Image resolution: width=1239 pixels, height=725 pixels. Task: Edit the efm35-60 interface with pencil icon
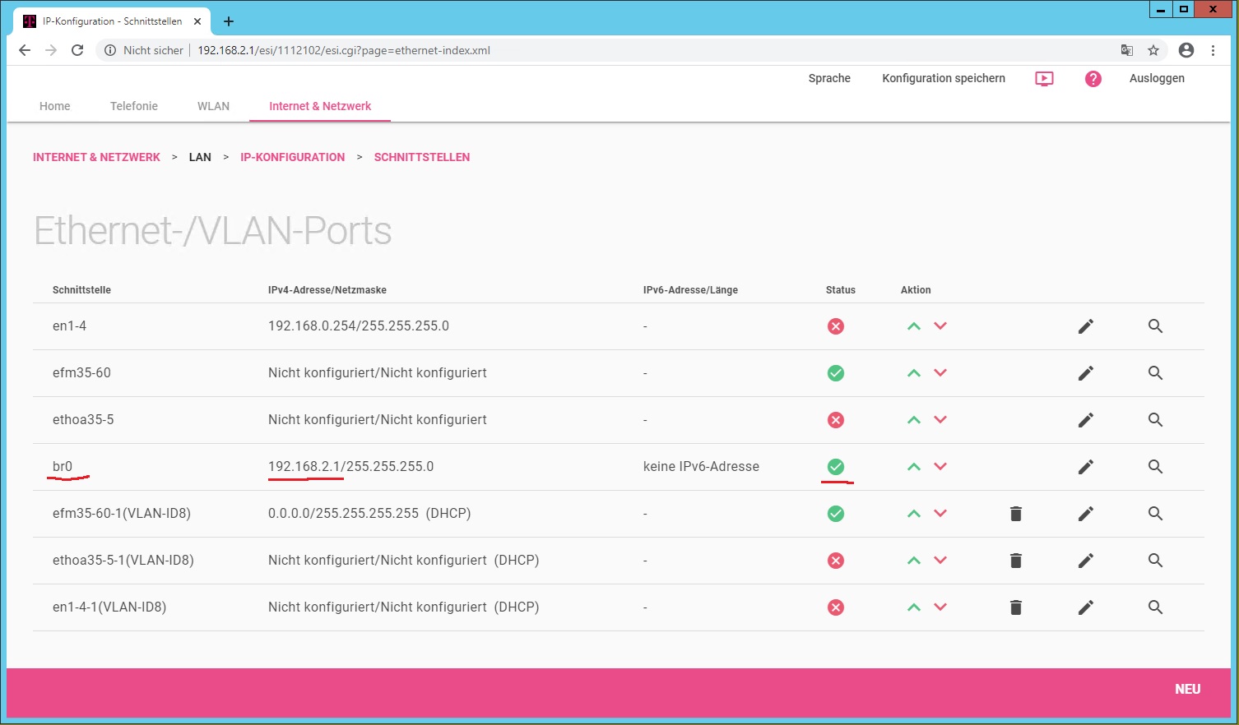pos(1086,373)
